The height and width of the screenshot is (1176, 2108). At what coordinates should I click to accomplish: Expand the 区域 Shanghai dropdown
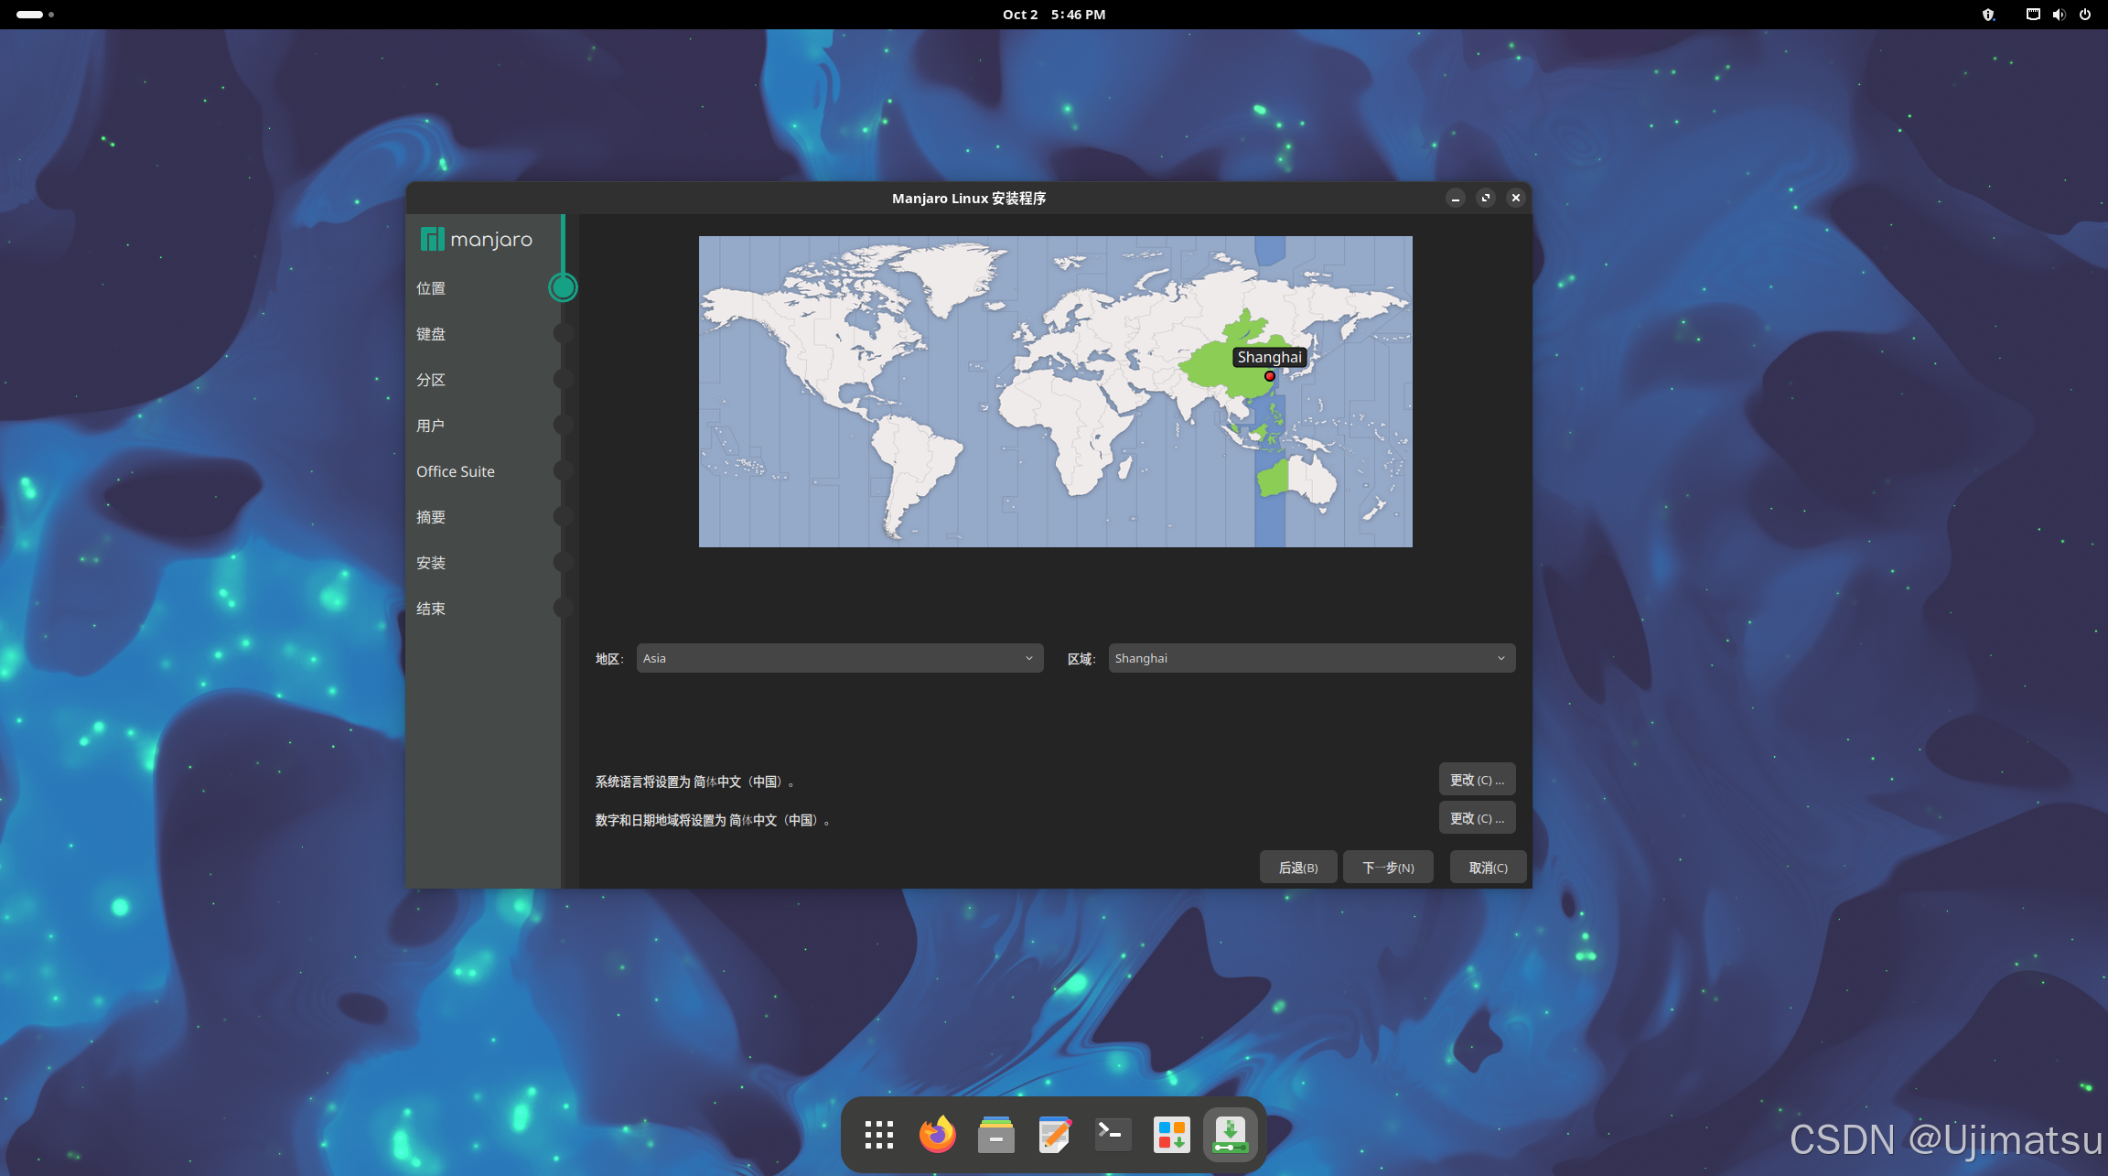click(x=1311, y=658)
